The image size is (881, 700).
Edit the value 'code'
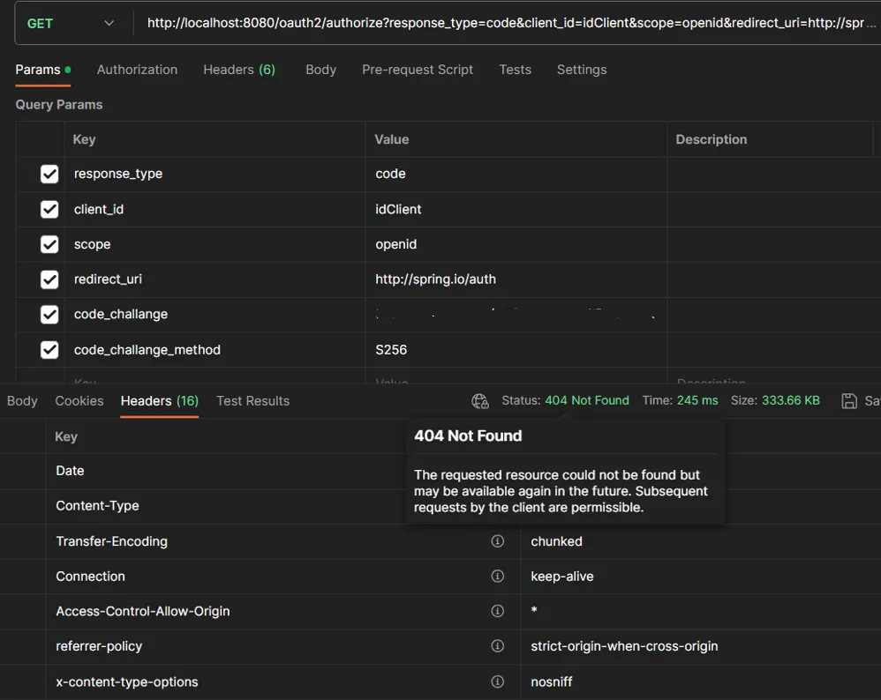pyautogui.click(x=516, y=174)
